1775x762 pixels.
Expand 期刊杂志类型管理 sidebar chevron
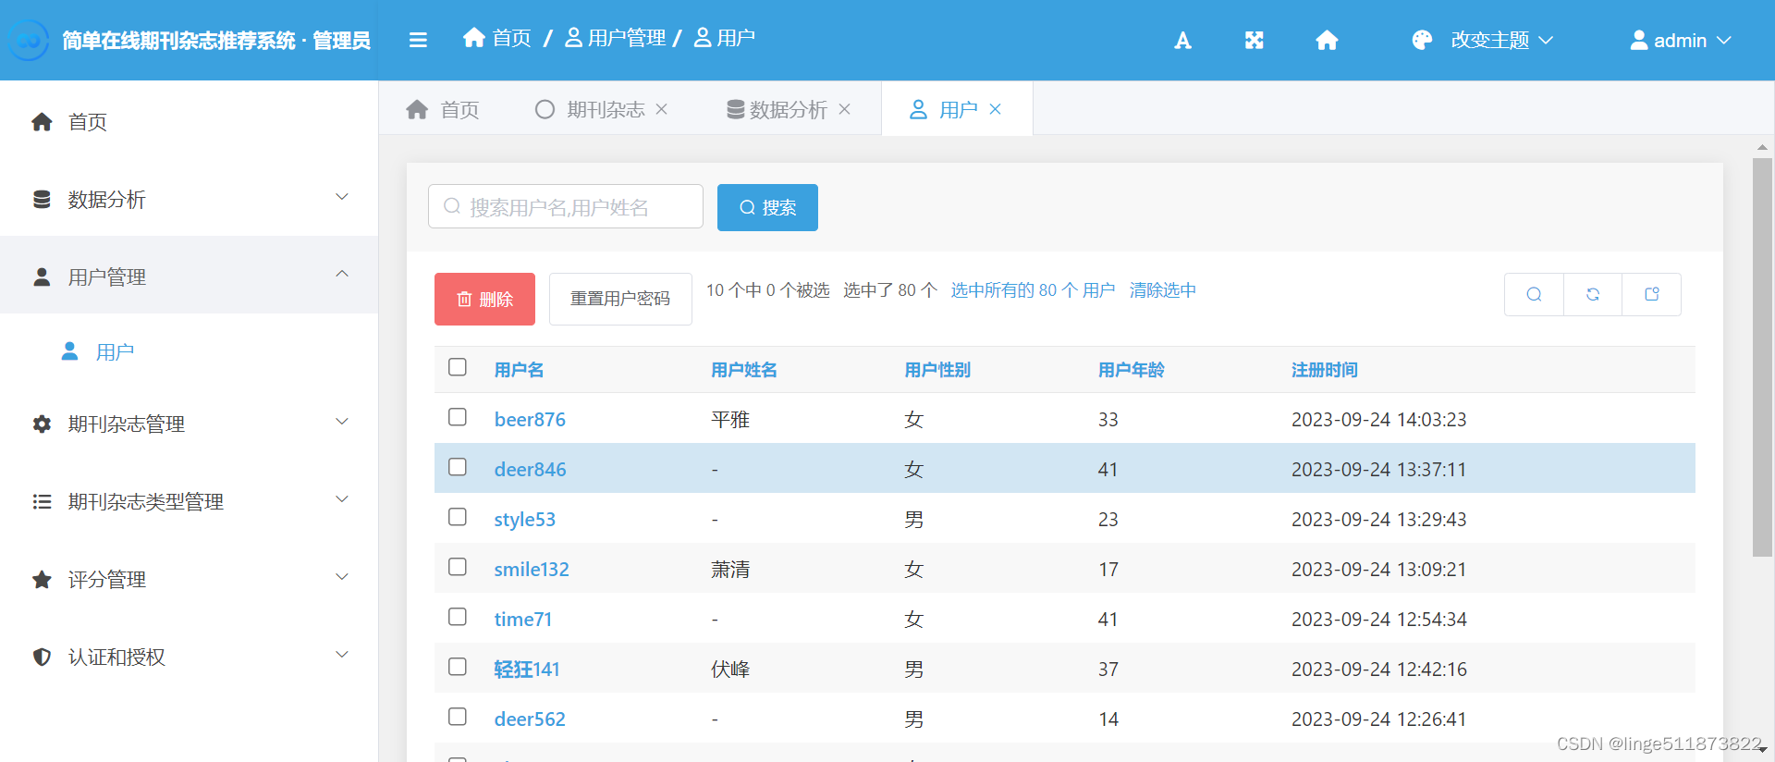tap(342, 499)
